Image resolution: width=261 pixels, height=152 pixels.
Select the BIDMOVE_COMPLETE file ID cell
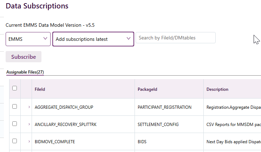[x=55, y=141]
